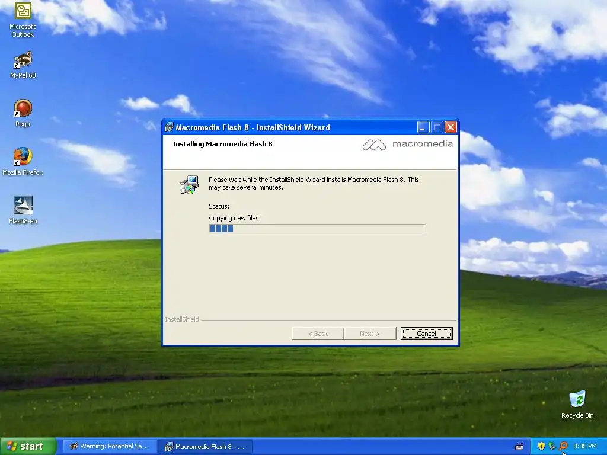Viewport: 607px width, 455px height.
Task: Switch to the Warning: Potential Security taskbar window
Action: 110,447
